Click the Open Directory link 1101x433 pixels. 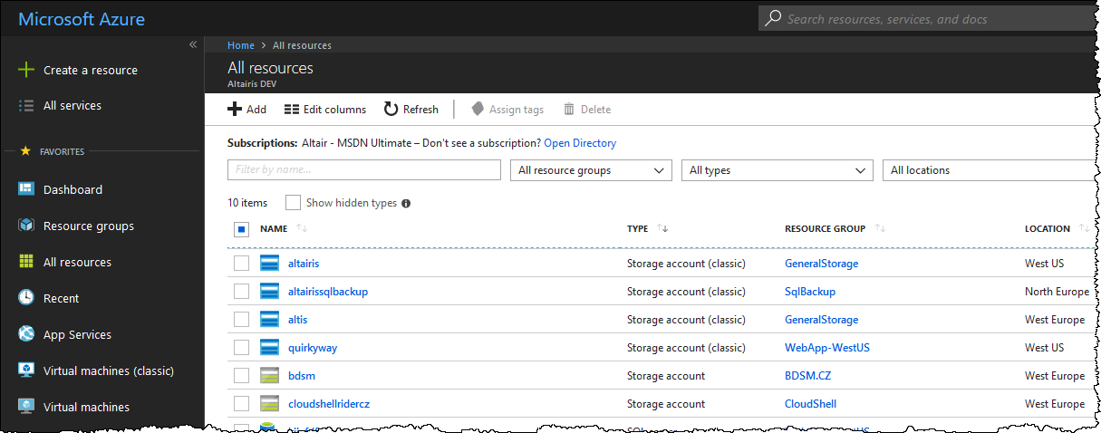pyautogui.click(x=580, y=143)
